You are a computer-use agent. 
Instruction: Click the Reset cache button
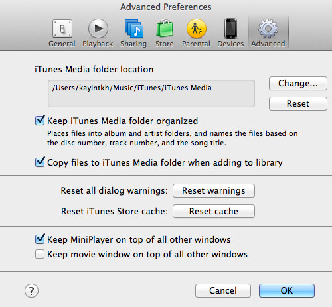(x=214, y=211)
